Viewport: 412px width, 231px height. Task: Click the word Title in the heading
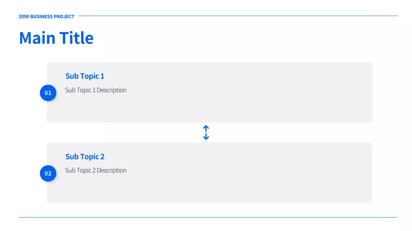click(76, 38)
